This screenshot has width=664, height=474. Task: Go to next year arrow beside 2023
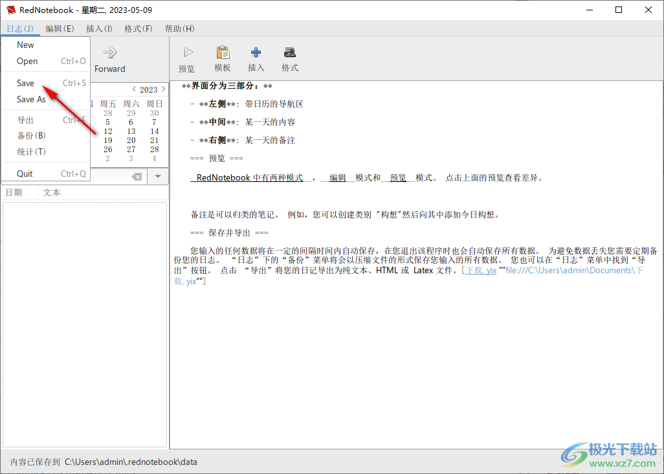tap(164, 89)
